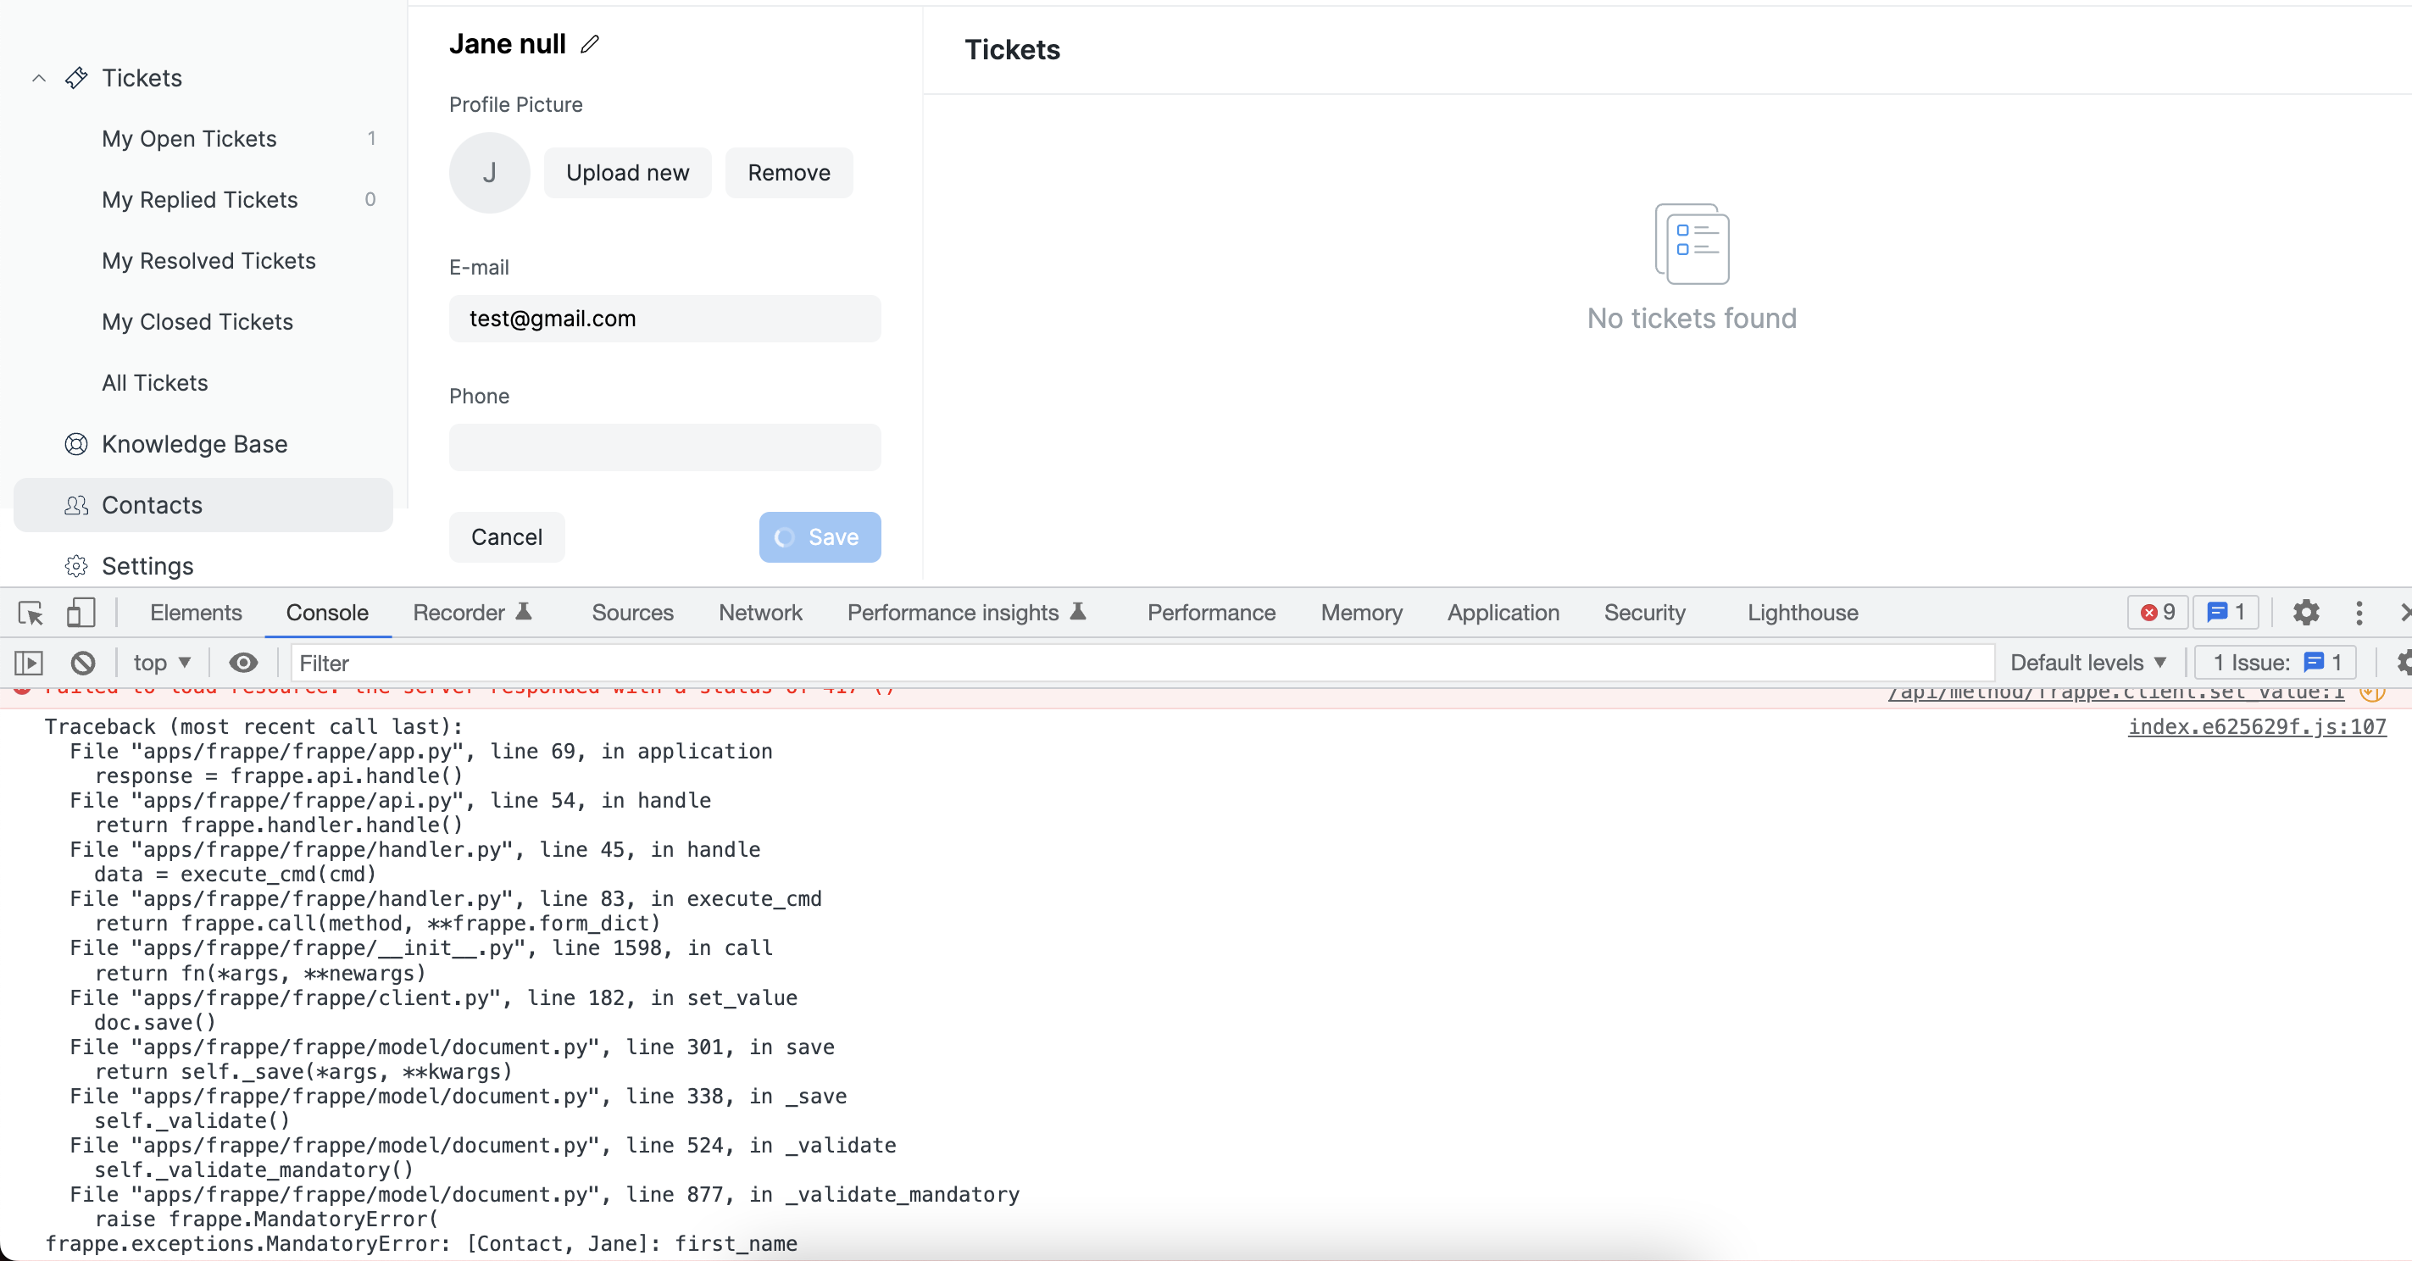The width and height of the screenshot is (2412, 1261).
Task: Click the J avatar profile picture
Action: pos(490,172)
